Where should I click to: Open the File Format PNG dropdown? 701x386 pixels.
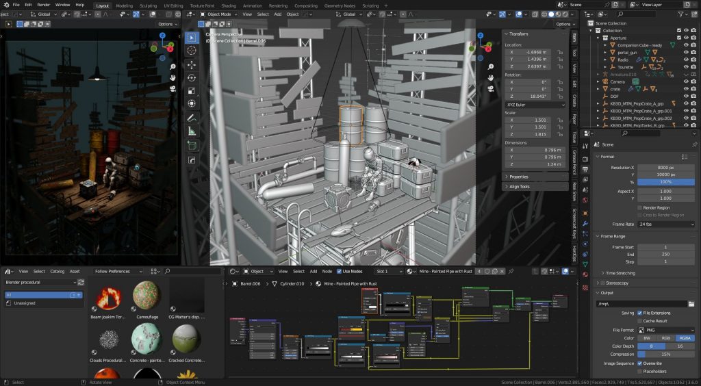(x=666, y=330)
